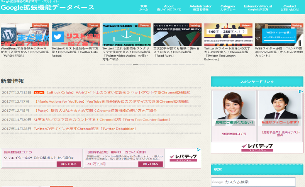This screenshot has width=305, height=187.
Task: Click the スポンサードリンク sidebar heading
Action: [257, 82]
